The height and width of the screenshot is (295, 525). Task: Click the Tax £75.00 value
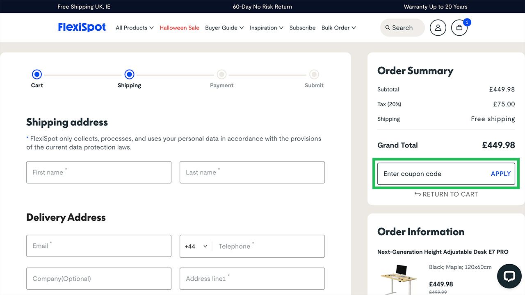(x=504, y=104)
